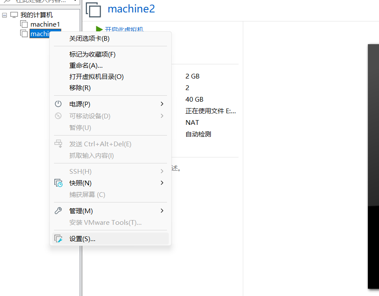This screenshot has width=379, height=296.
Task: Select machine1 in the library tree
Action: 45,24
